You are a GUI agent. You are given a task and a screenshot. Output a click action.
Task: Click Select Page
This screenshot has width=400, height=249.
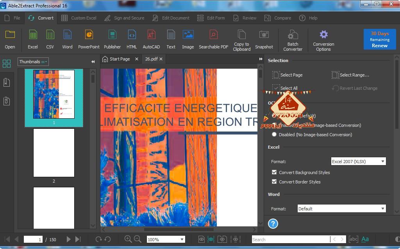click(288, 75)
